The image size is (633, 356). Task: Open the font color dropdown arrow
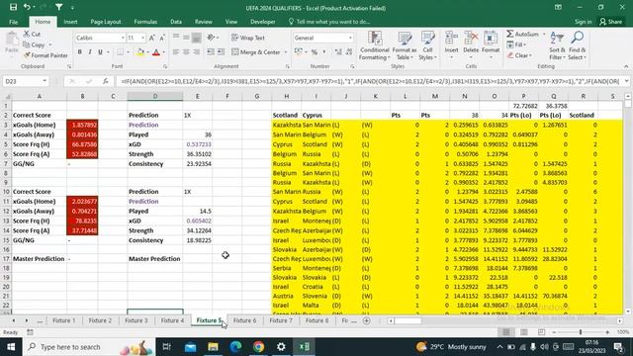tap(163, 52)
